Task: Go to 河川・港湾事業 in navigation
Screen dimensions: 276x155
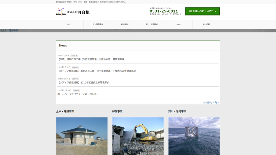Action: pos(152,24)
